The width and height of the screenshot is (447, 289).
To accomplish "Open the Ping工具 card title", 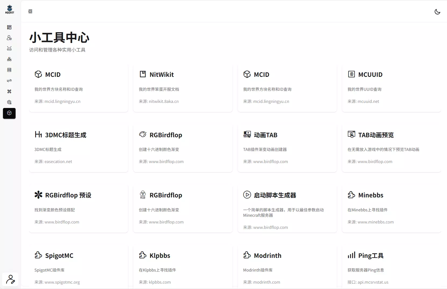I will pos(371,256).
